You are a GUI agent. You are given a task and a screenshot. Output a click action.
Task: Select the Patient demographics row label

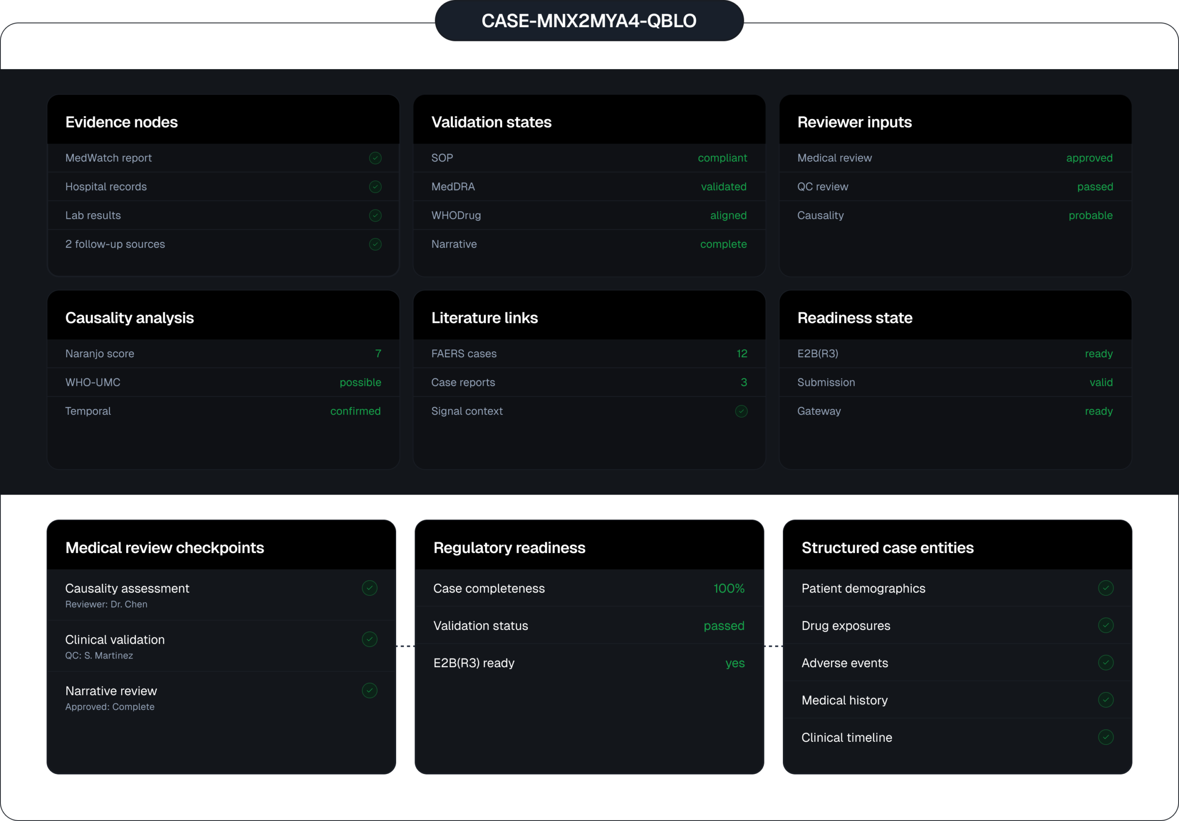click(x=863, y=588)
